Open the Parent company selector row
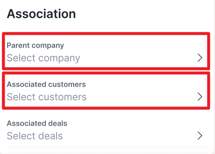This screenshot has height=154, width=215. coord(106,51)
